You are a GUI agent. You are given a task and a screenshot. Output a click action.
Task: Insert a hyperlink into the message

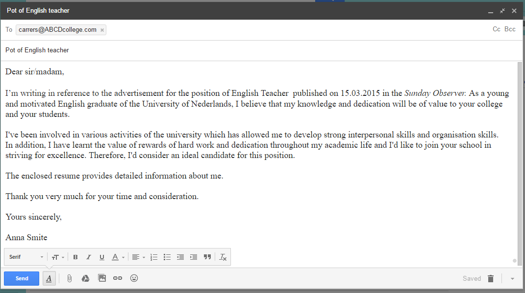[118, 278]
